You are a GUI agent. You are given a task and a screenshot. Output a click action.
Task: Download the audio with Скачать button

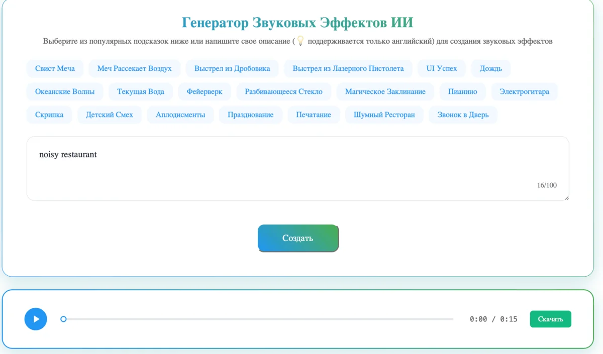[550, 319]
